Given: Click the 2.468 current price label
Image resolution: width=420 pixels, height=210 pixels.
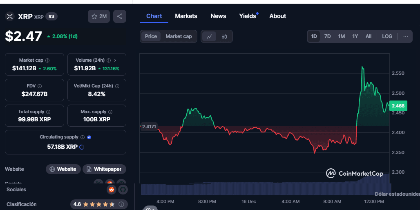Looking at the screenshot, I should click(x=398, y=106).
